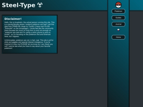Click the paragraph starting "Hello, this is Ansehelm"
The image size is (143, 107).
click(x=29, y=29)
